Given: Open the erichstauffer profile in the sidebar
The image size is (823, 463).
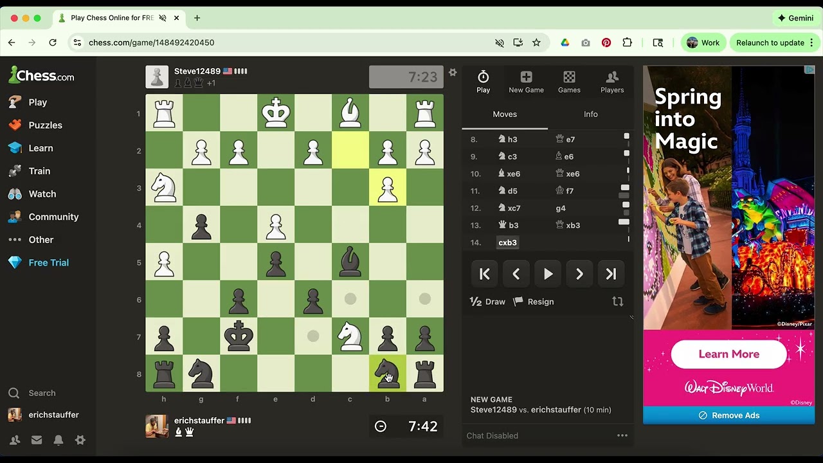Looking at the screenshot, I should [x=43, y=415].
